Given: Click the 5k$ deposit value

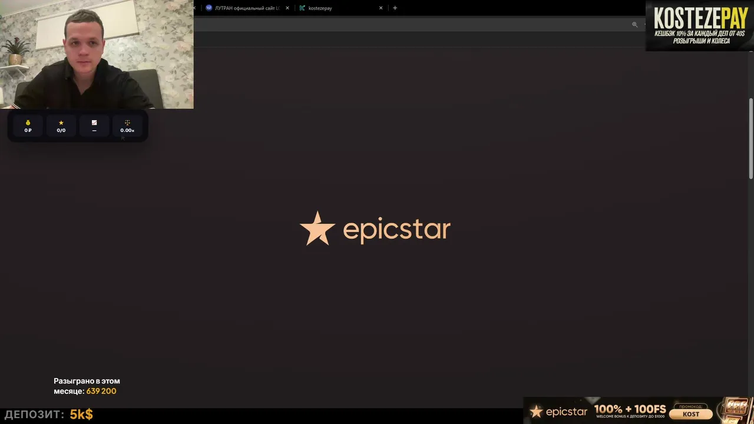Looking at the screenshot, I should (x=81, y=414).
